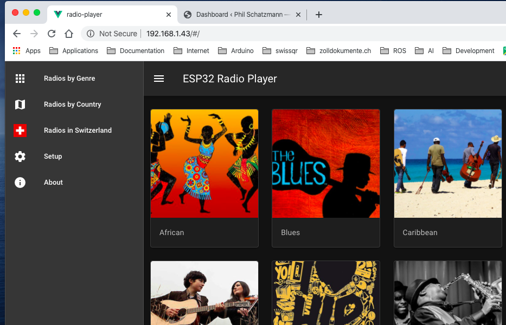Click the browser forward arrow
The image size is (506, 325).
point(34,34)
